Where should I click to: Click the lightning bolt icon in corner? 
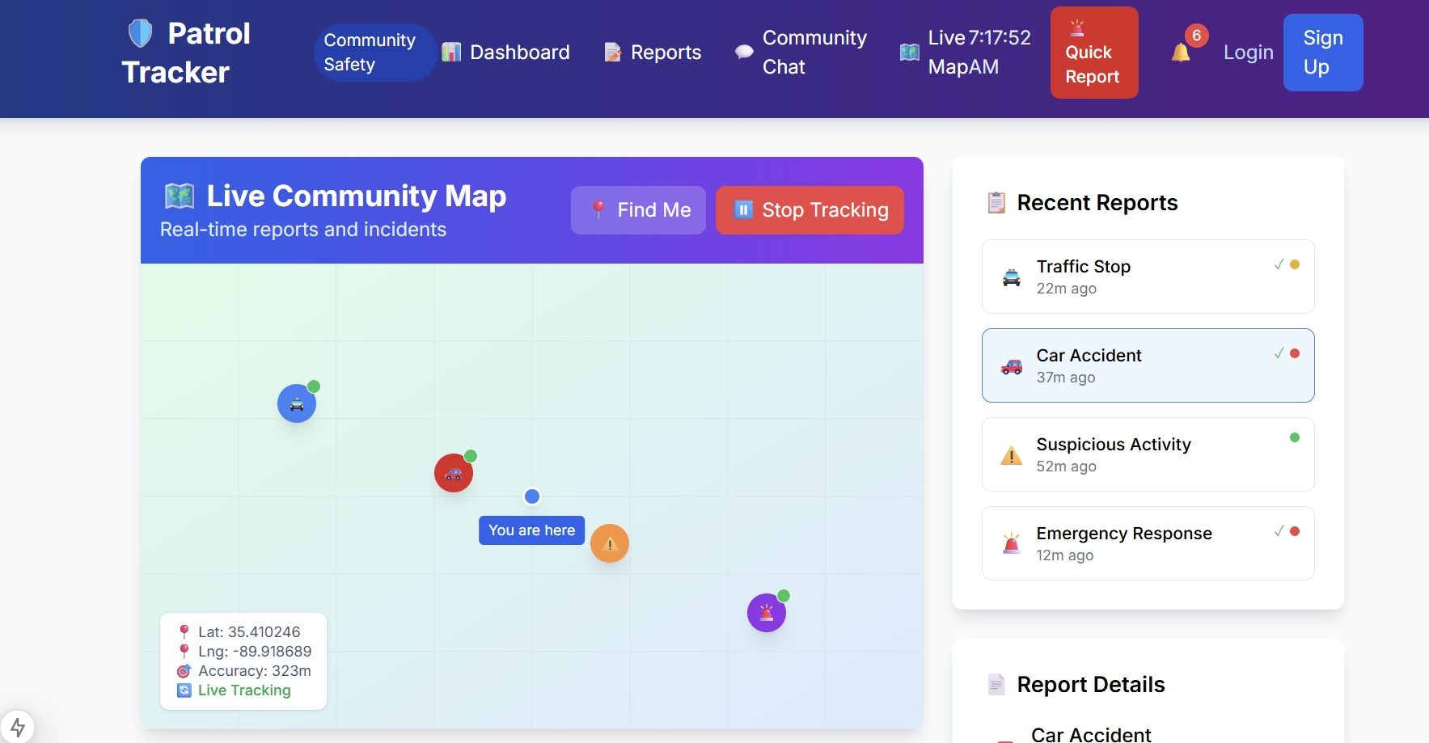click(x=18, y=726)
